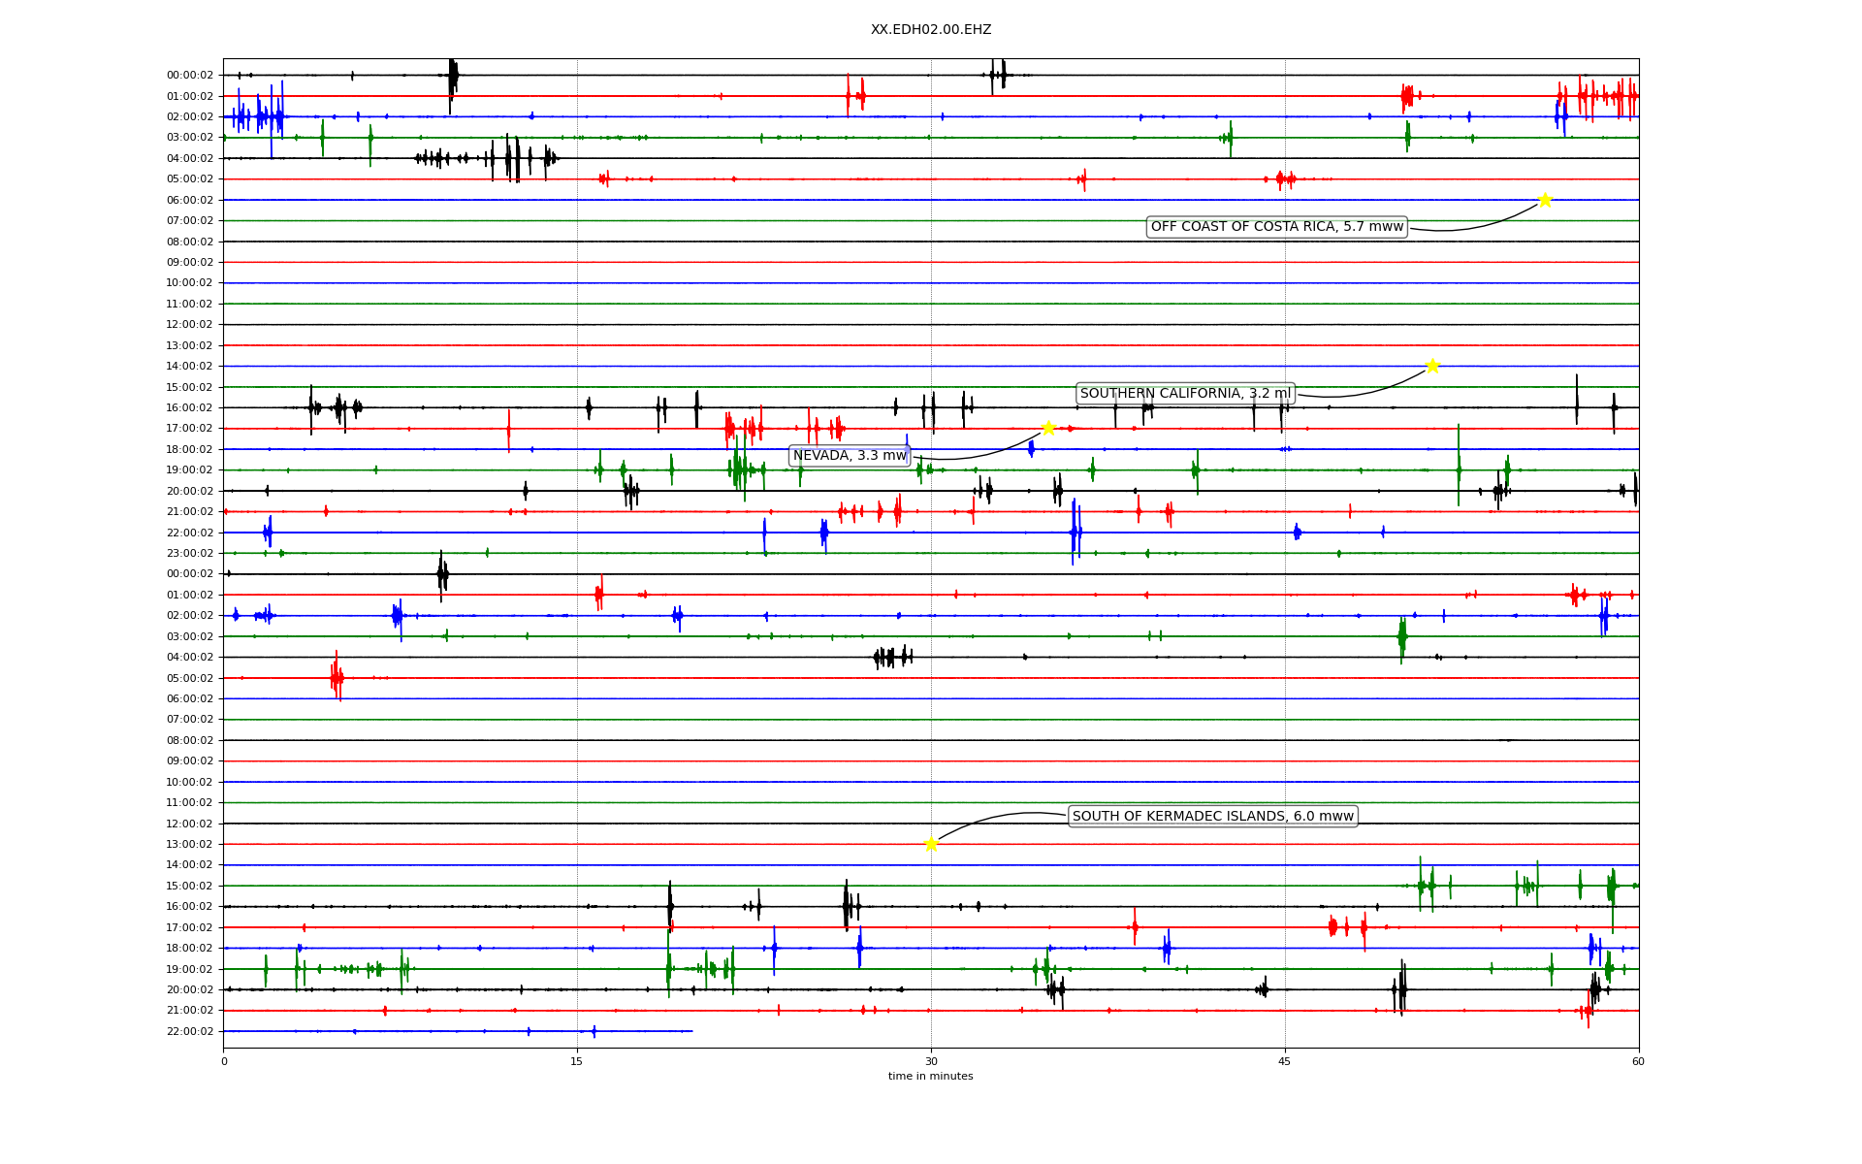Click the 17:00:02 label on the Nevada trace

point(190,428)
